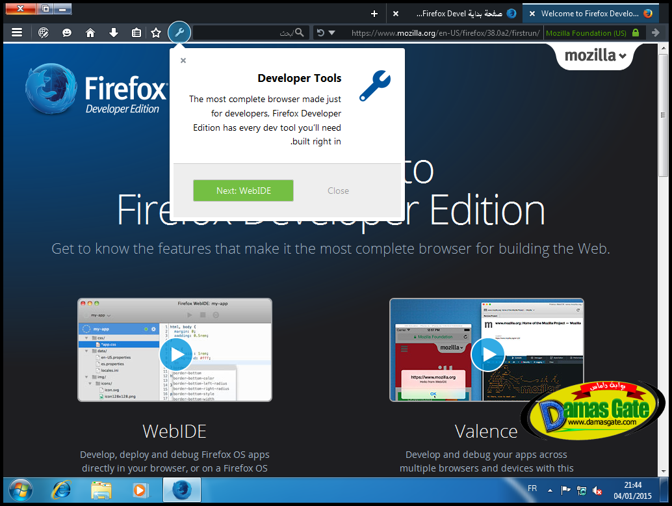Image resolution: width=672 pixels, height=506 pixels.
Task: Open the Downloads arrow icon
Action: (x=114, y=33)
